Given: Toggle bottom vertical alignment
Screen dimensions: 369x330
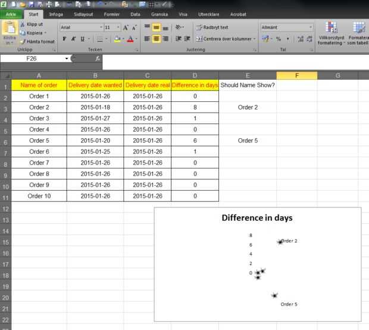Looking at the screenshot, I should [x=165, y=27].
